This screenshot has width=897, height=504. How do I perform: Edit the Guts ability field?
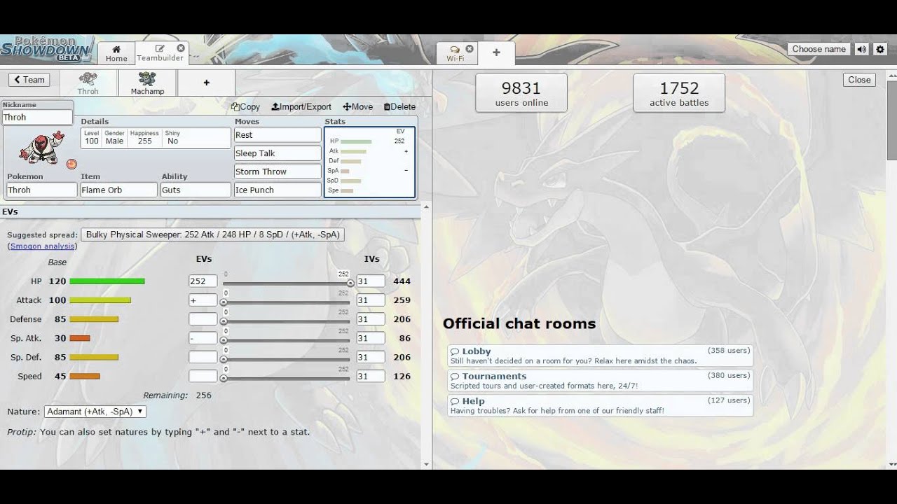tap(196, 190)
